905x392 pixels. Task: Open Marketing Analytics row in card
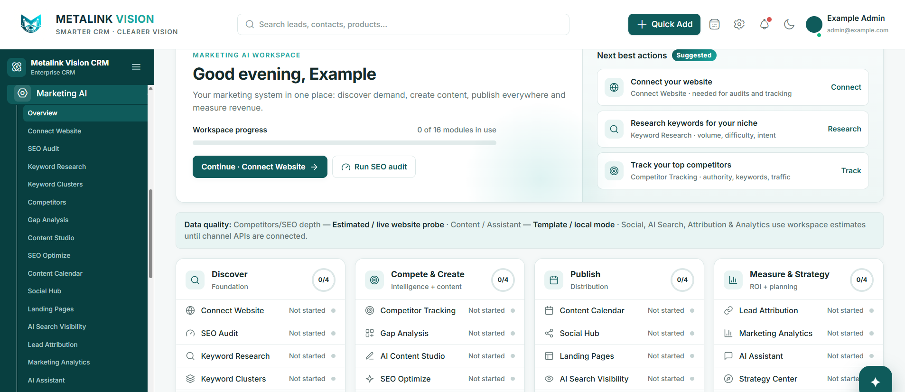[x=799, y=333]
